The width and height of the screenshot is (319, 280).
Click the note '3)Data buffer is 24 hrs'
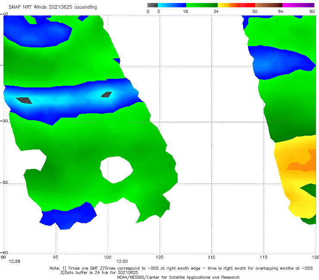[x=99, y=273]
